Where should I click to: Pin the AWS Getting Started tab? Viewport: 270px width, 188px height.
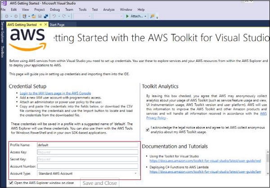40,25
